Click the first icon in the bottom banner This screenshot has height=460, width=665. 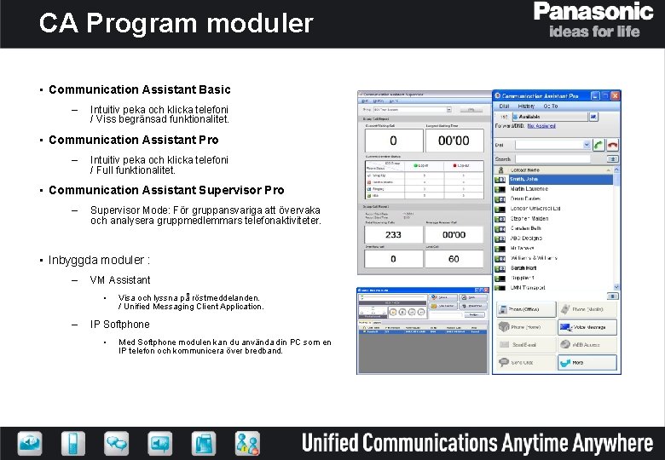point(30,443)
